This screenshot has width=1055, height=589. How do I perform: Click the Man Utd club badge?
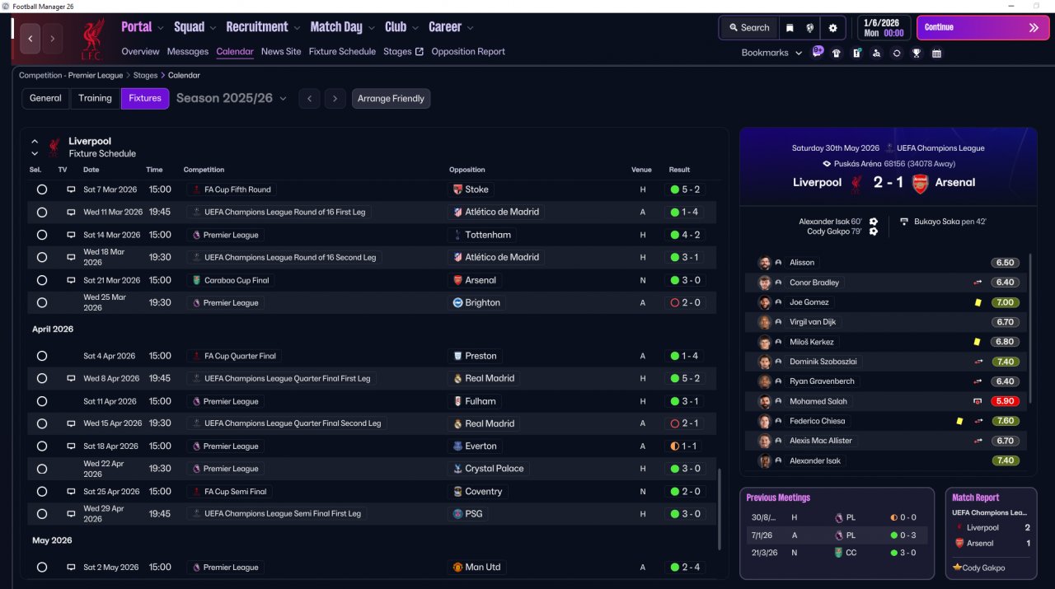[x=457, y=568]
